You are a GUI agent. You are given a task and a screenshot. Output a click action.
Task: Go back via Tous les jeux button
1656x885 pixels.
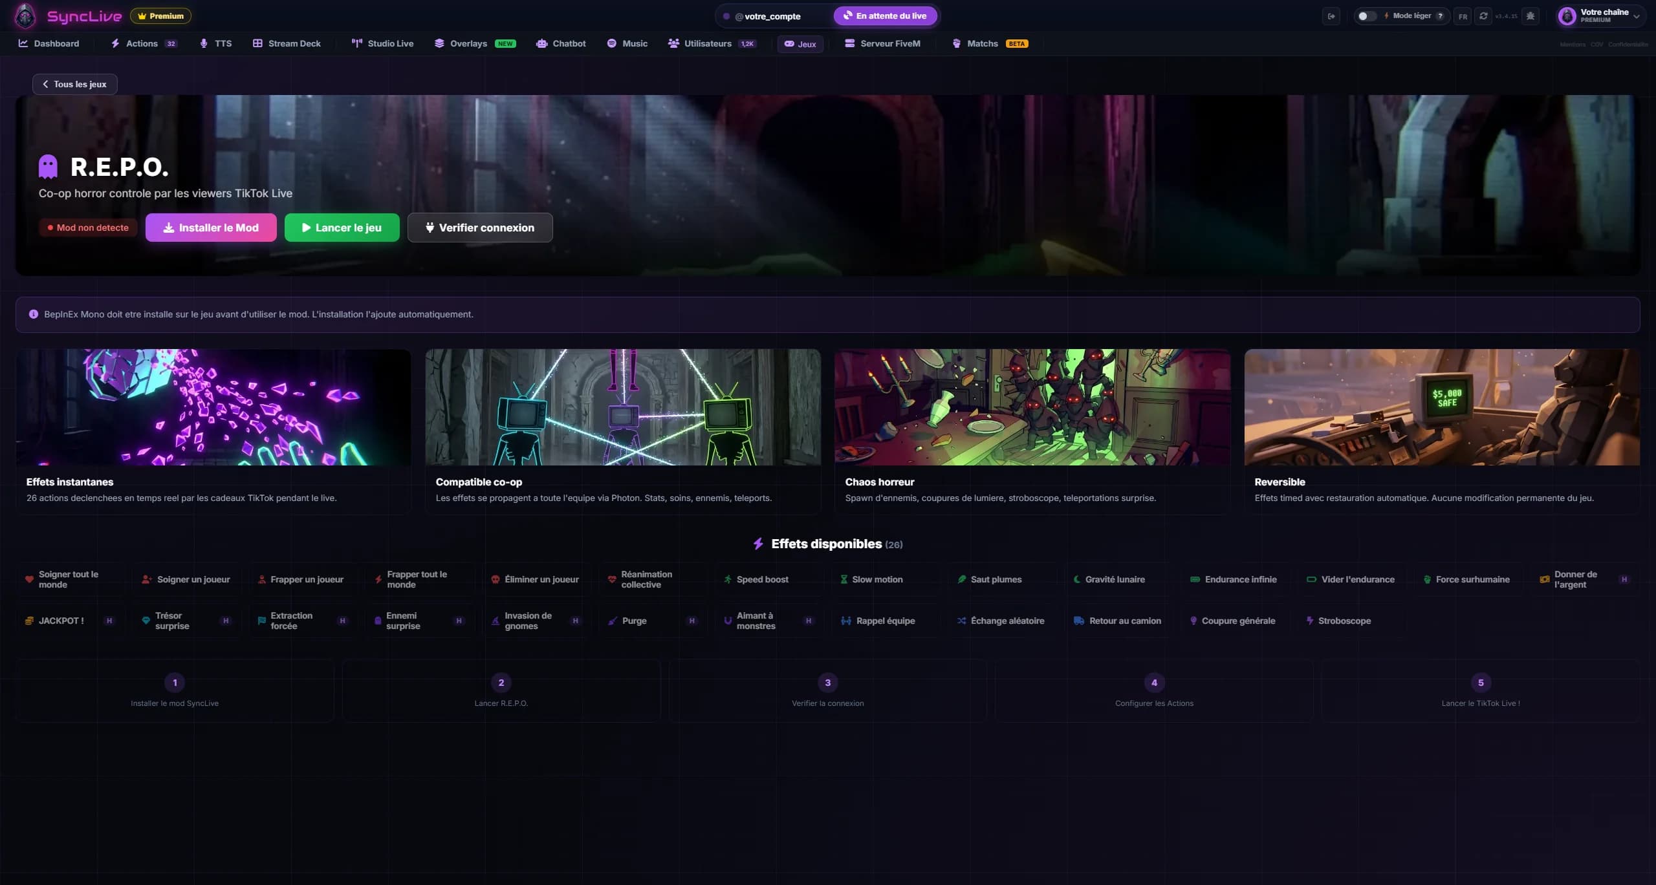click(75, 84)
